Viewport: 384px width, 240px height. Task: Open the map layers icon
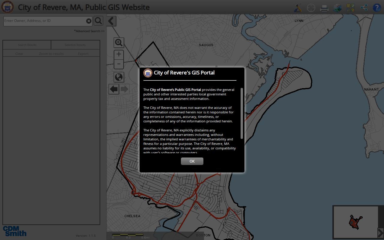tap(337, 7)
